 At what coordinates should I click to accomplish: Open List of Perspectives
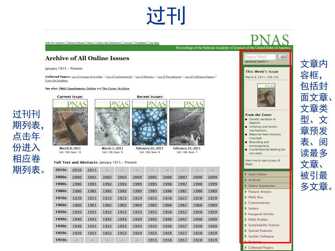coord(169,77)
